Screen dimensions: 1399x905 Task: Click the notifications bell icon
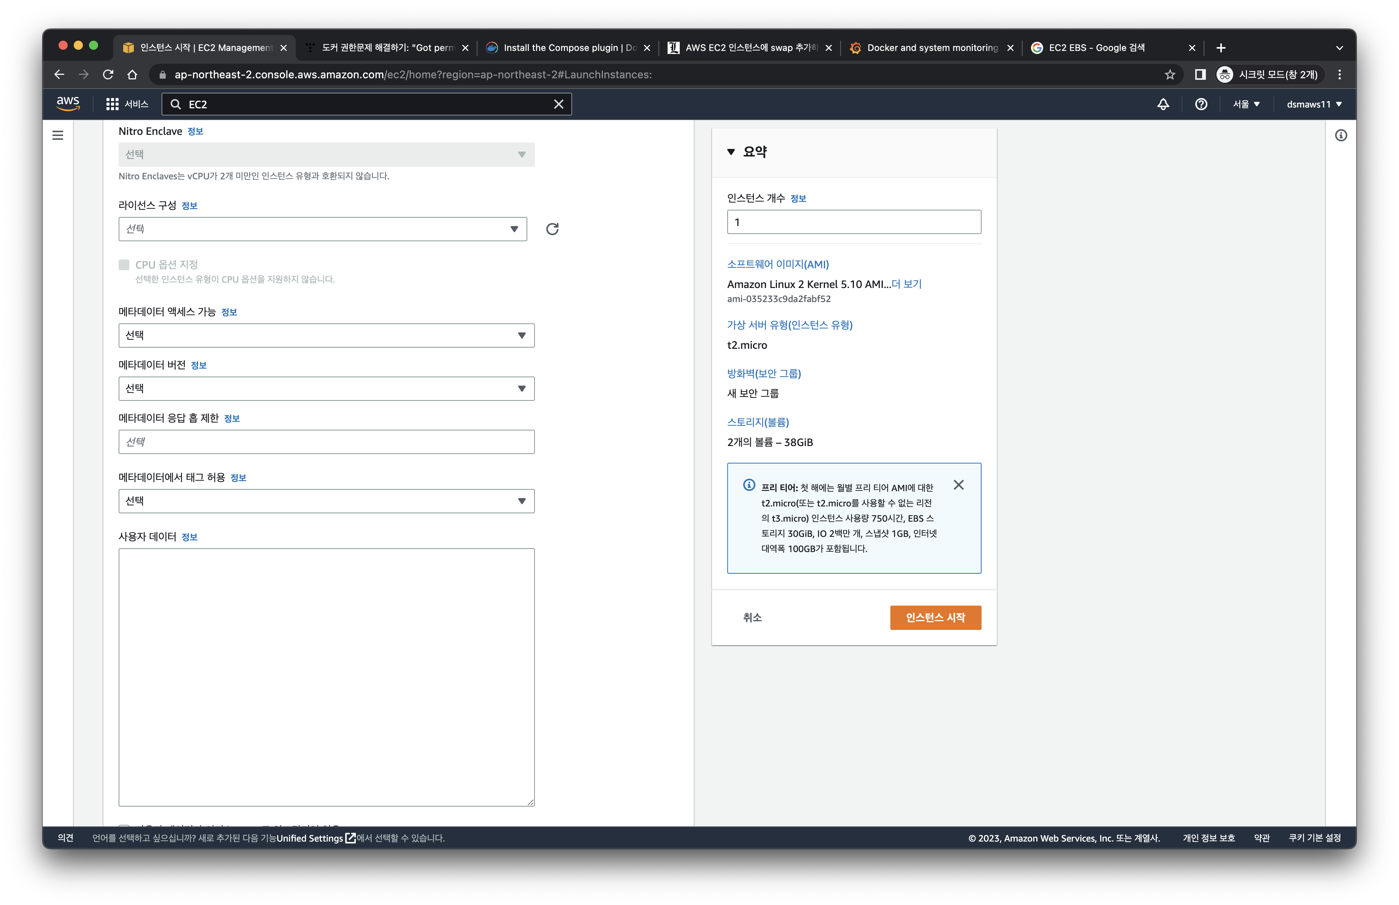(1163, 104)
